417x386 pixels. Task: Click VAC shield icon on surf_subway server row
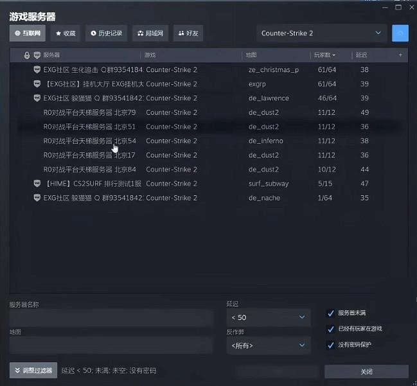point(37,184)
